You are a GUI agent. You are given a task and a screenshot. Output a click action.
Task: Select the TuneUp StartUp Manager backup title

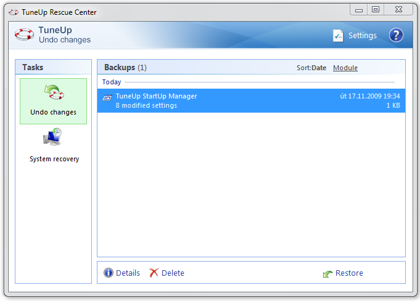(x=156, y=96)
